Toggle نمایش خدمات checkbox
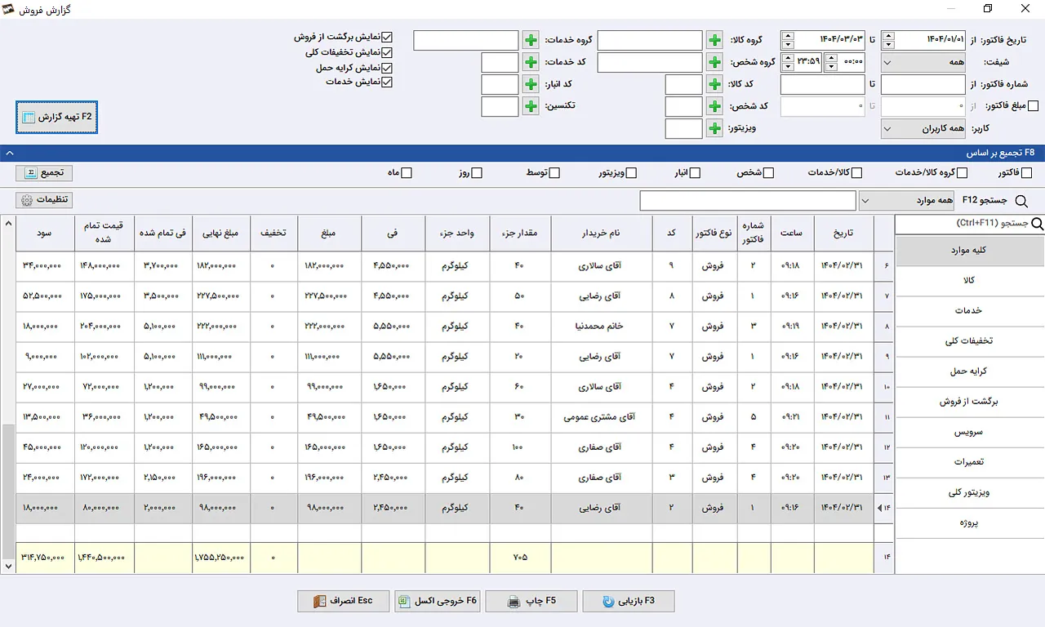Viewport: 1045px width, 627px height. point(388,82)
